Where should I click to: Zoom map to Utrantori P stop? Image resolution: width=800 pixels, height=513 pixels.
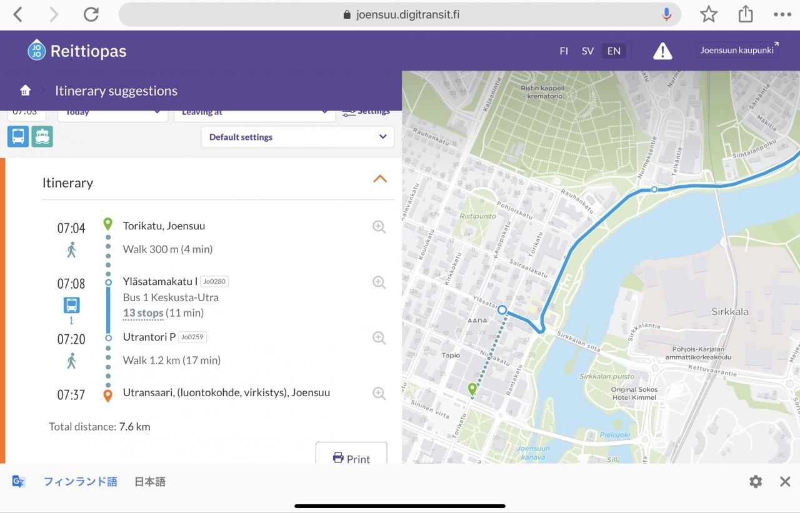pos(379,338)
